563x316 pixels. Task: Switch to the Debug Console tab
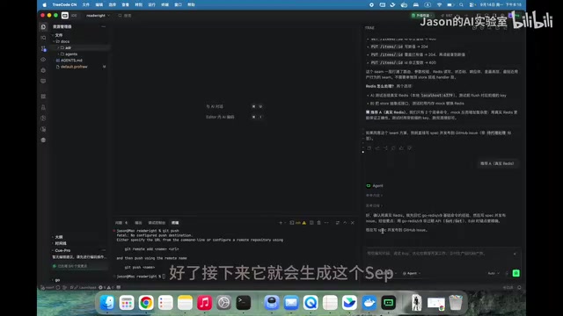157,223
